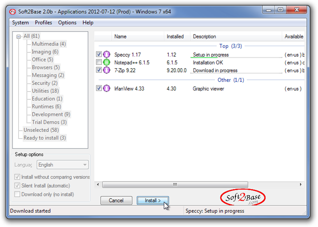The image size is (318, 227).
Task: Select Browsers (5) category
Action: coord(46,67)
